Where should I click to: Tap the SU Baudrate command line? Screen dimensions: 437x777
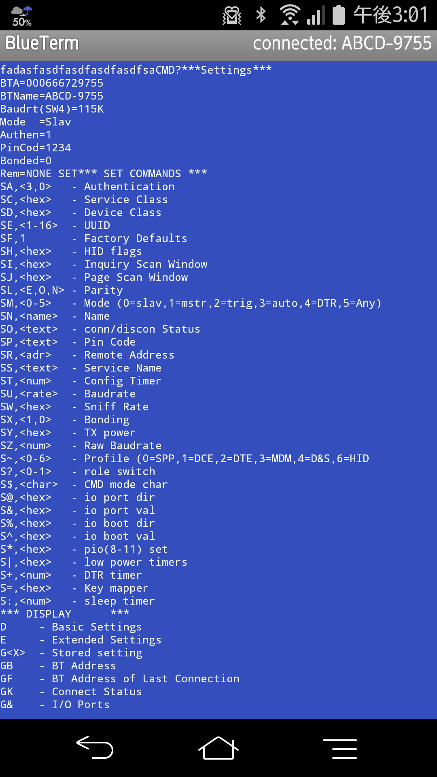pos(68,394)
